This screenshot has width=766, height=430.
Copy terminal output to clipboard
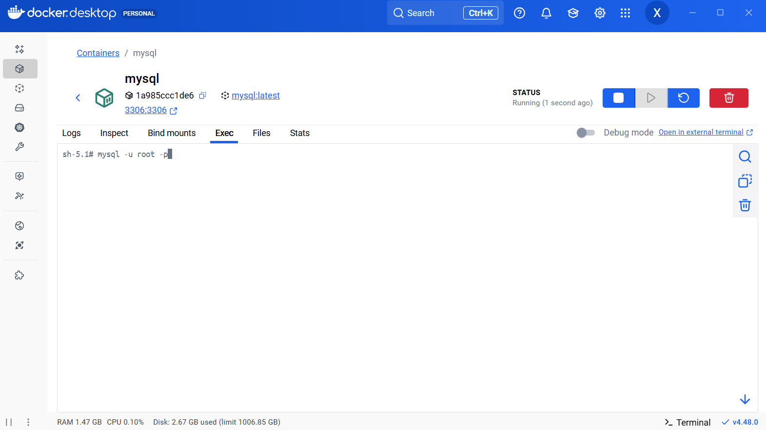745,181
